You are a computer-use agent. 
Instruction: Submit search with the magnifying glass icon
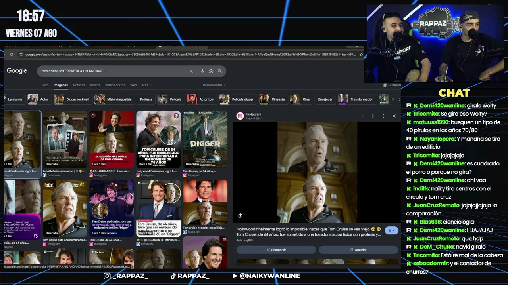tap(219, 71)
